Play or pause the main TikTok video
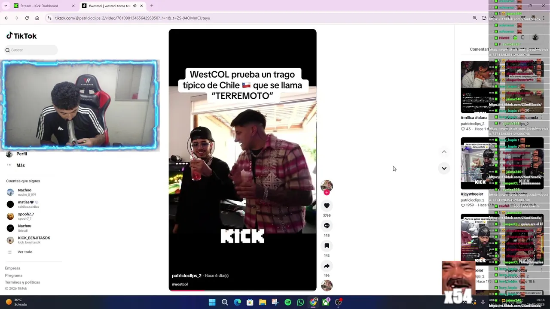Screen dimensions: 550x309 click(242, 160)
